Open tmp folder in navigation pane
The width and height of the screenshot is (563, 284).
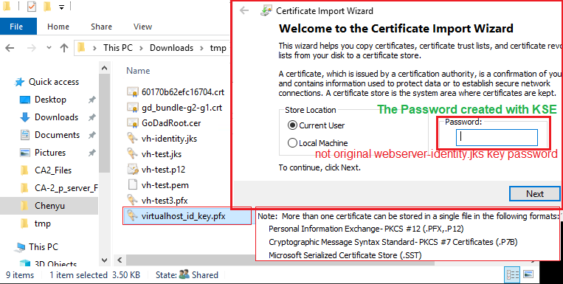point(42,224)
